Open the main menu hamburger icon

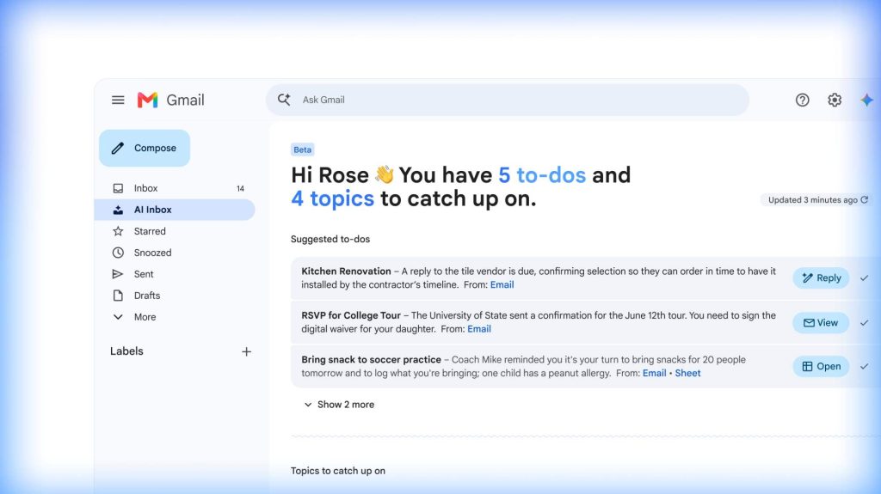click(x=118, y=100)
